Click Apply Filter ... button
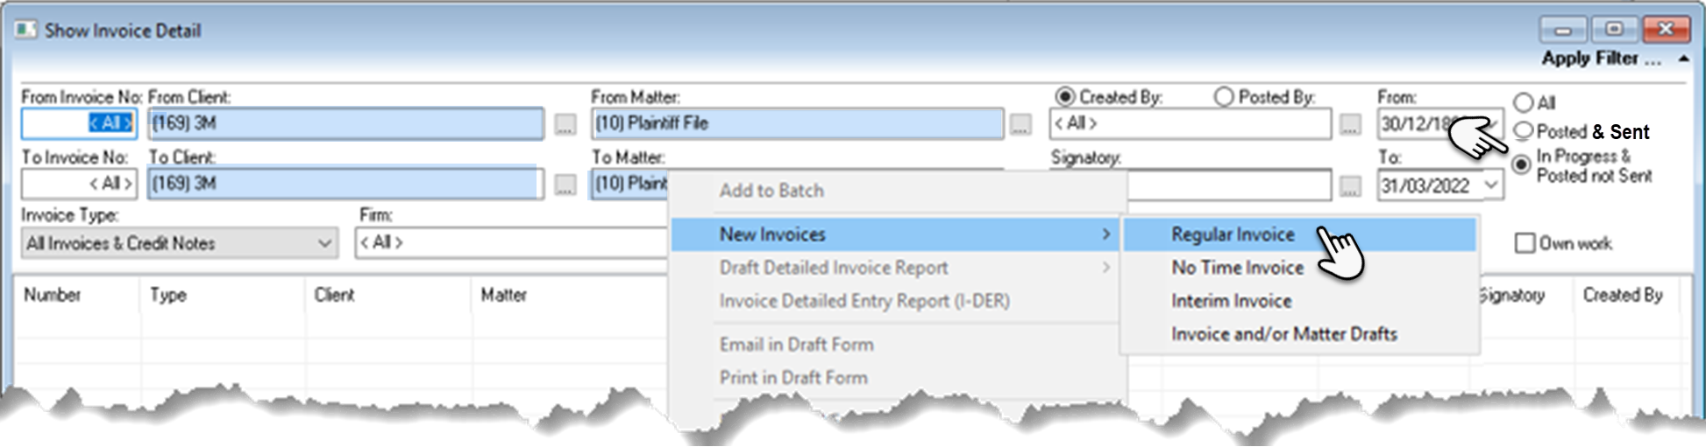The height and width of the screenshot is (447, 1706). coord(1602,59)
